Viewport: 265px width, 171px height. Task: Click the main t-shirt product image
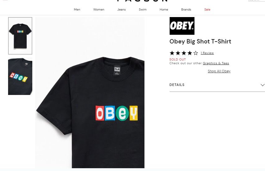point(90,92)
